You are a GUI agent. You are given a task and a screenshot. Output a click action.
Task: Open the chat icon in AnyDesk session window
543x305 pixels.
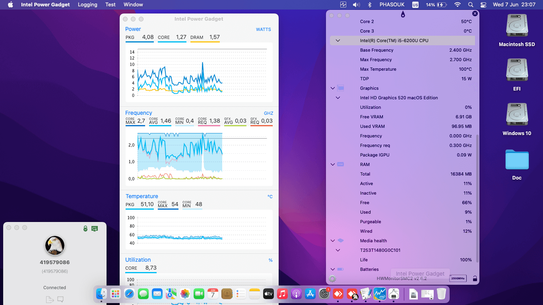tap(60, 299)
